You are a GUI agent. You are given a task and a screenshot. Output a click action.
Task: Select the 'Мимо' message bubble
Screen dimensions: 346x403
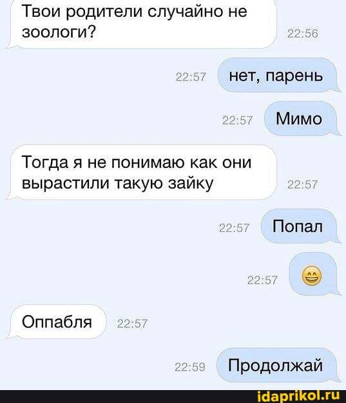click(x=301, y=119)
